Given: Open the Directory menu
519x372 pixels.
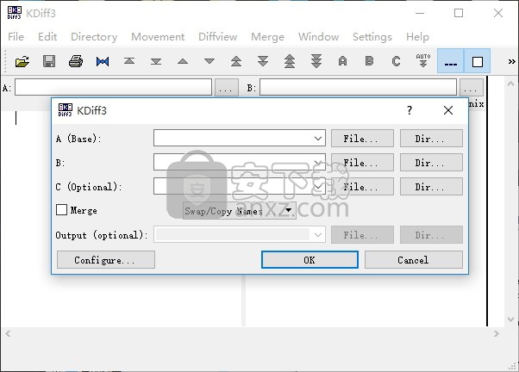Looking at the screenshot, I should click(x=94, y=37).
